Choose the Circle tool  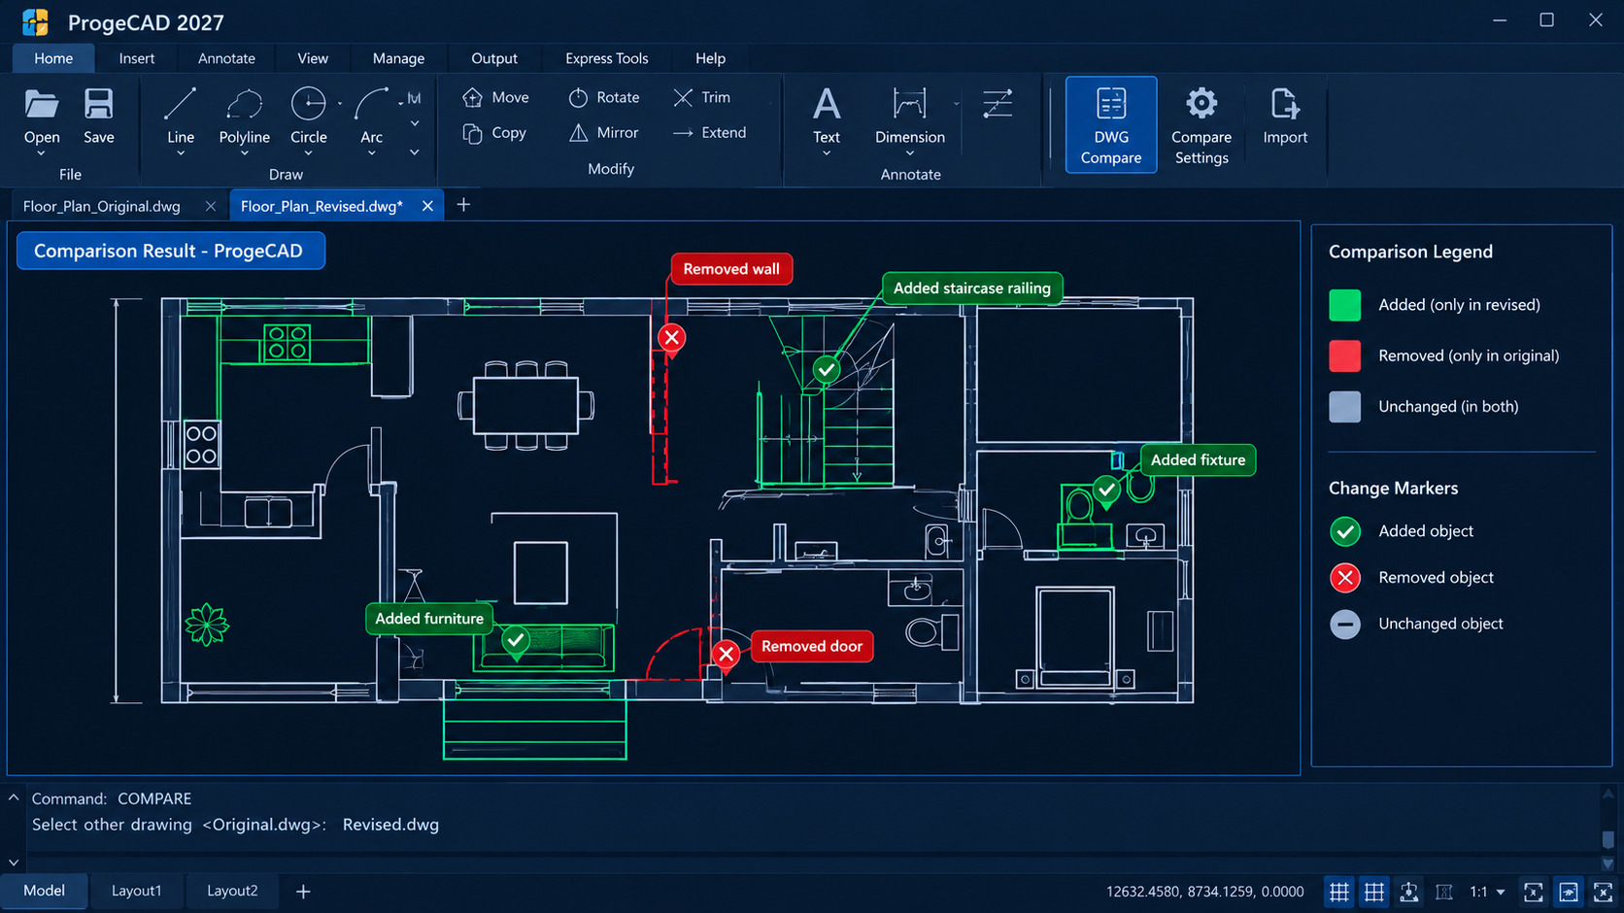pos(309,117)
